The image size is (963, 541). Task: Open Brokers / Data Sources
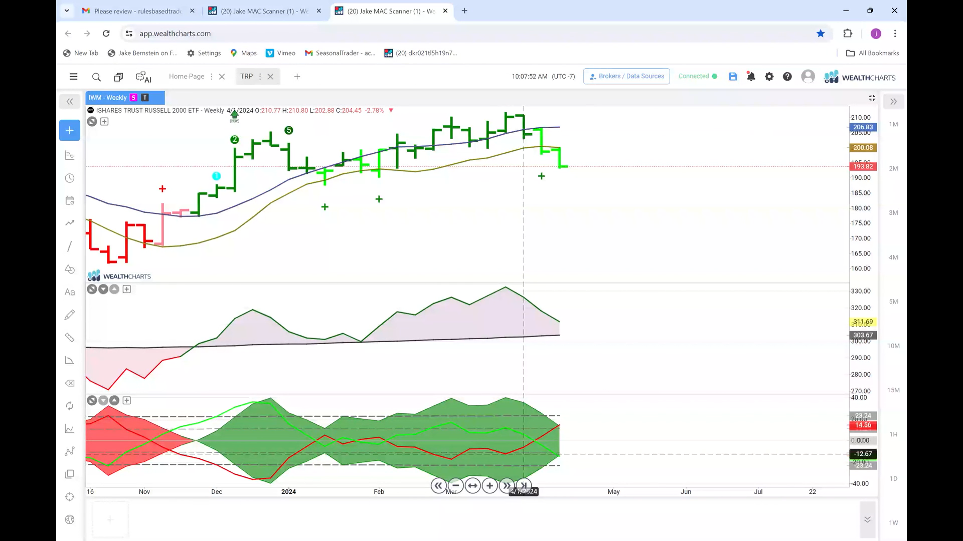point(626,76)
